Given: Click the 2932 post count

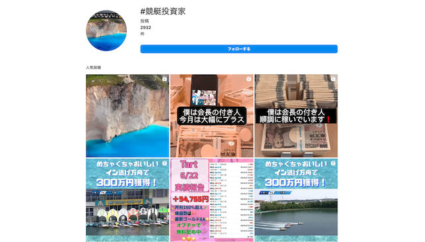Looking at the screenshot, I should click(x=145, y=28).
